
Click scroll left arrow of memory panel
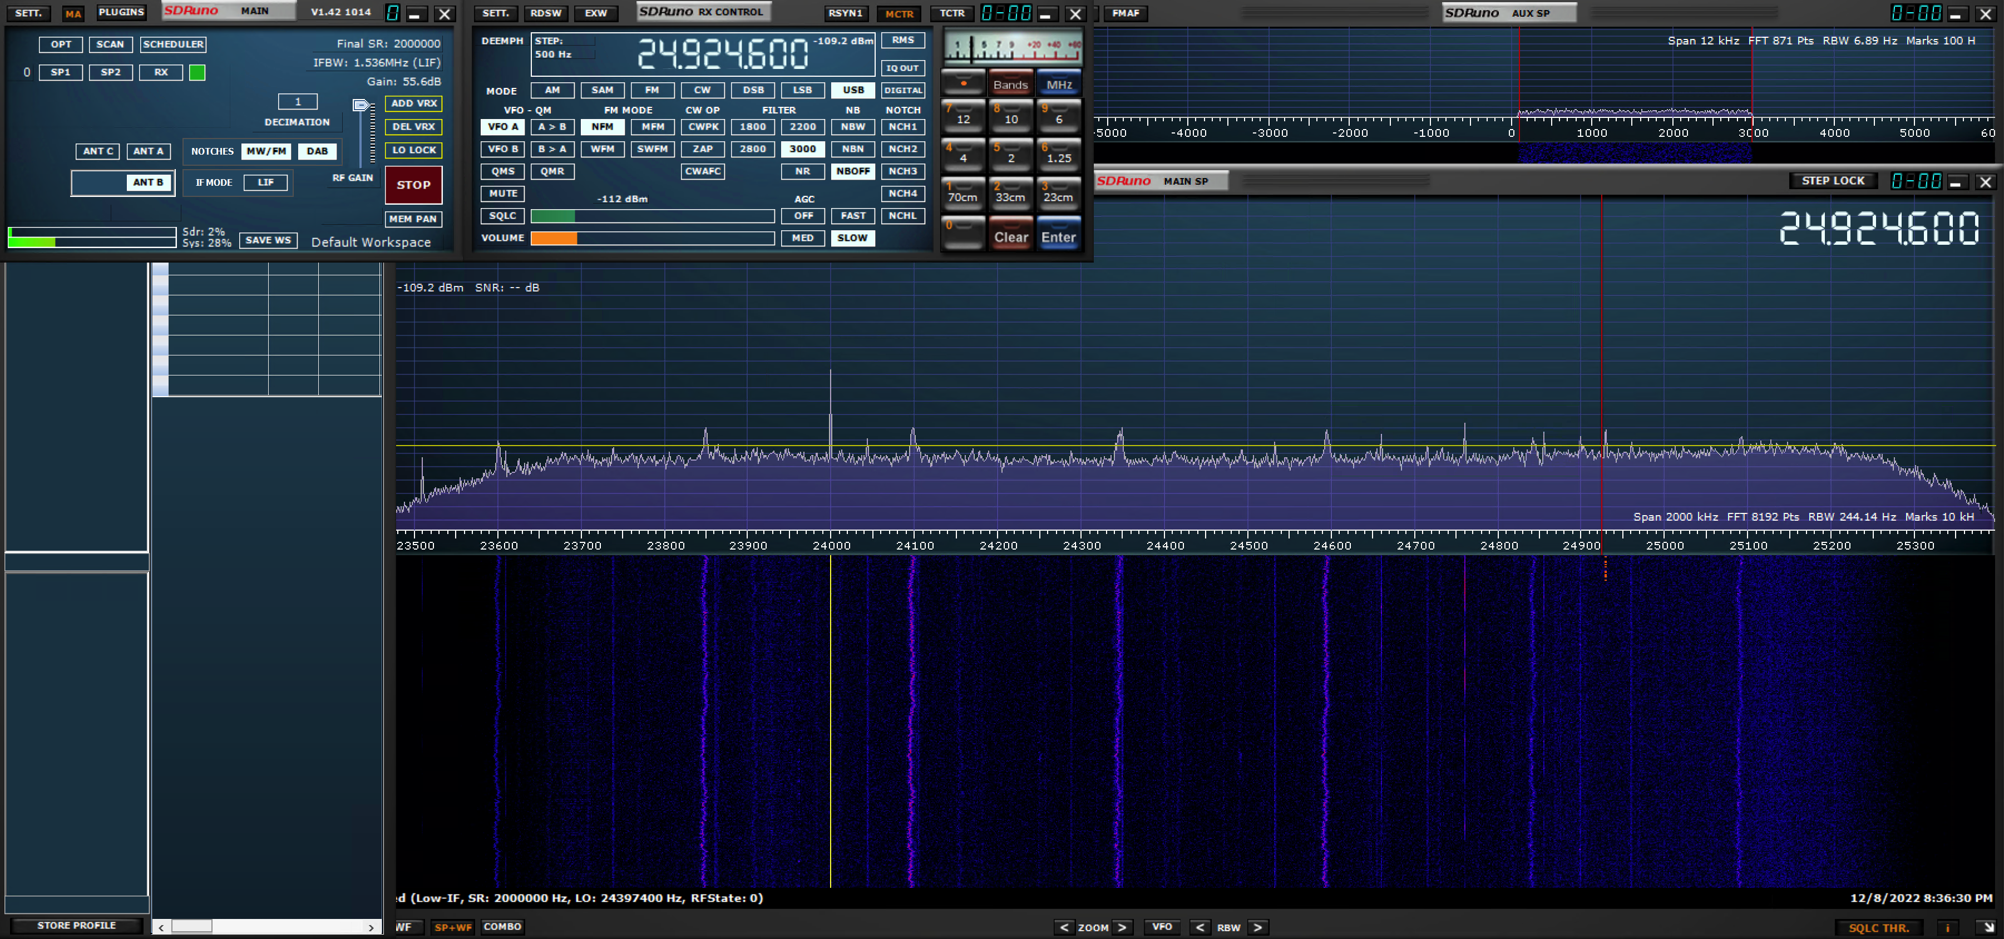pyautogui.click(x=161, y=927)
